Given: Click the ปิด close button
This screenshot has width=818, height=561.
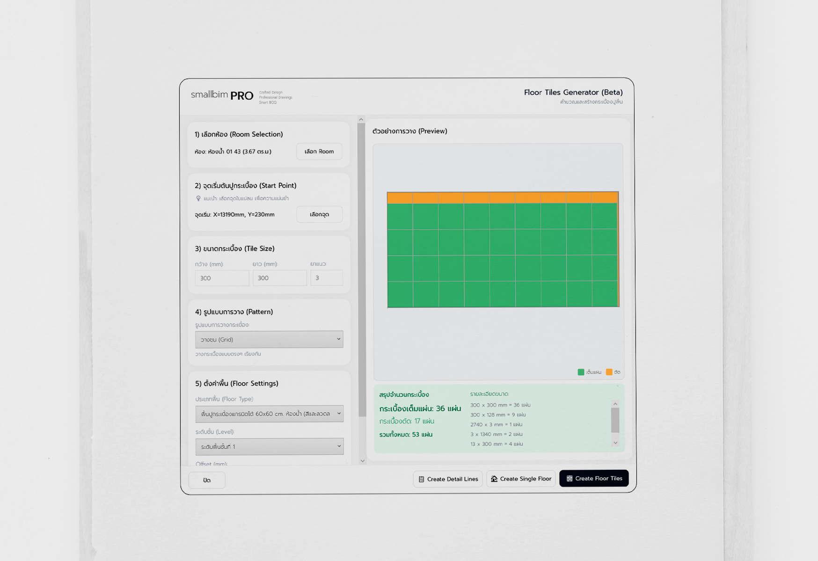Looking at the screenshot, I should pos(207,480).
